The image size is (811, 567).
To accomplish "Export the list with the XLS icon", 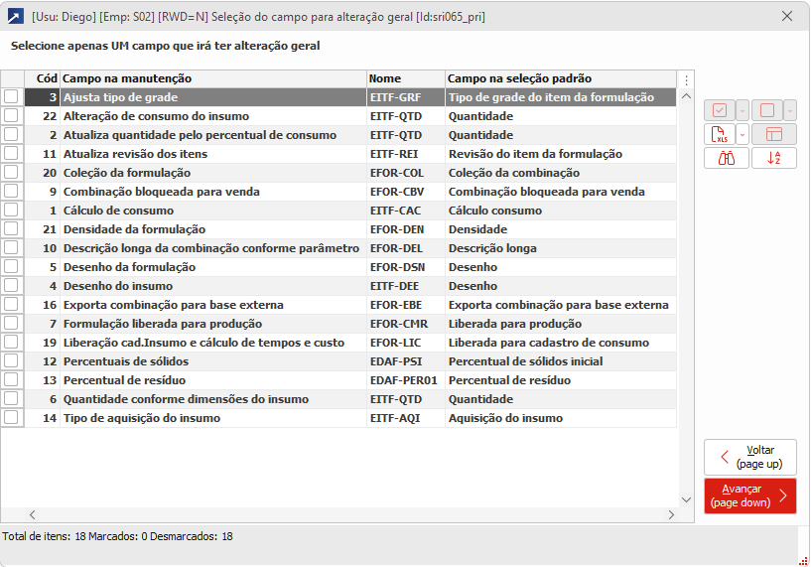I will pos(720,134).
